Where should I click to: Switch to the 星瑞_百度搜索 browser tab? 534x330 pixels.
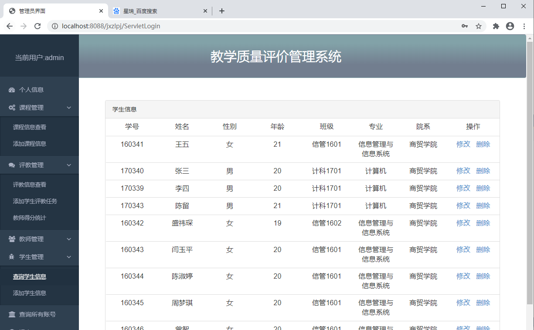160,11
